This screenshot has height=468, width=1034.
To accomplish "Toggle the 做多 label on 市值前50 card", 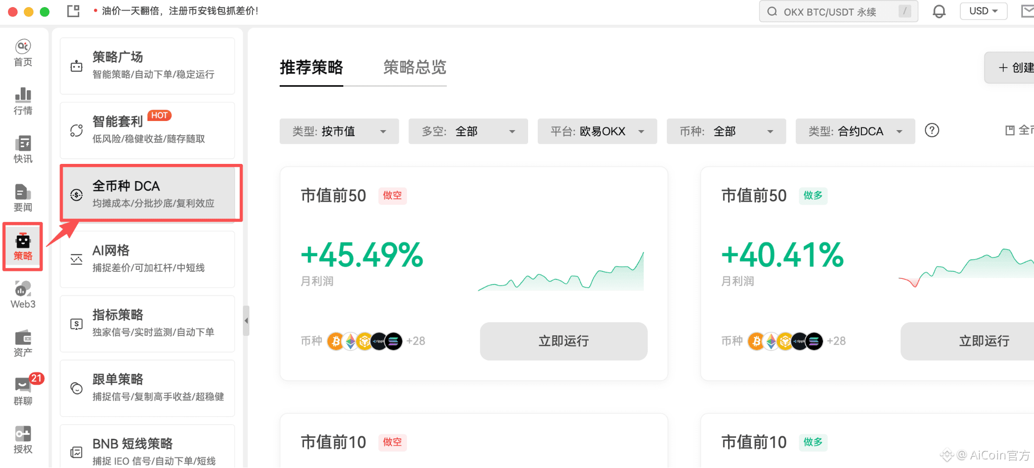I will pyautogui.click(x=813, y=196).
